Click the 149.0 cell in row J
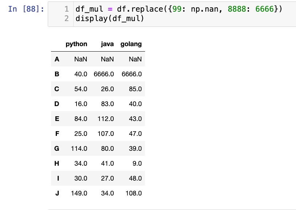Image resolution: width=296 pixels, height=210 pixels. [x=79, y=193]
